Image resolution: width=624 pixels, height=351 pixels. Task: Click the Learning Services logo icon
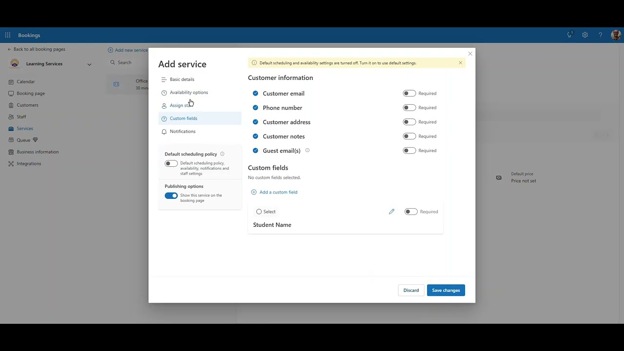tap(15, 63)
